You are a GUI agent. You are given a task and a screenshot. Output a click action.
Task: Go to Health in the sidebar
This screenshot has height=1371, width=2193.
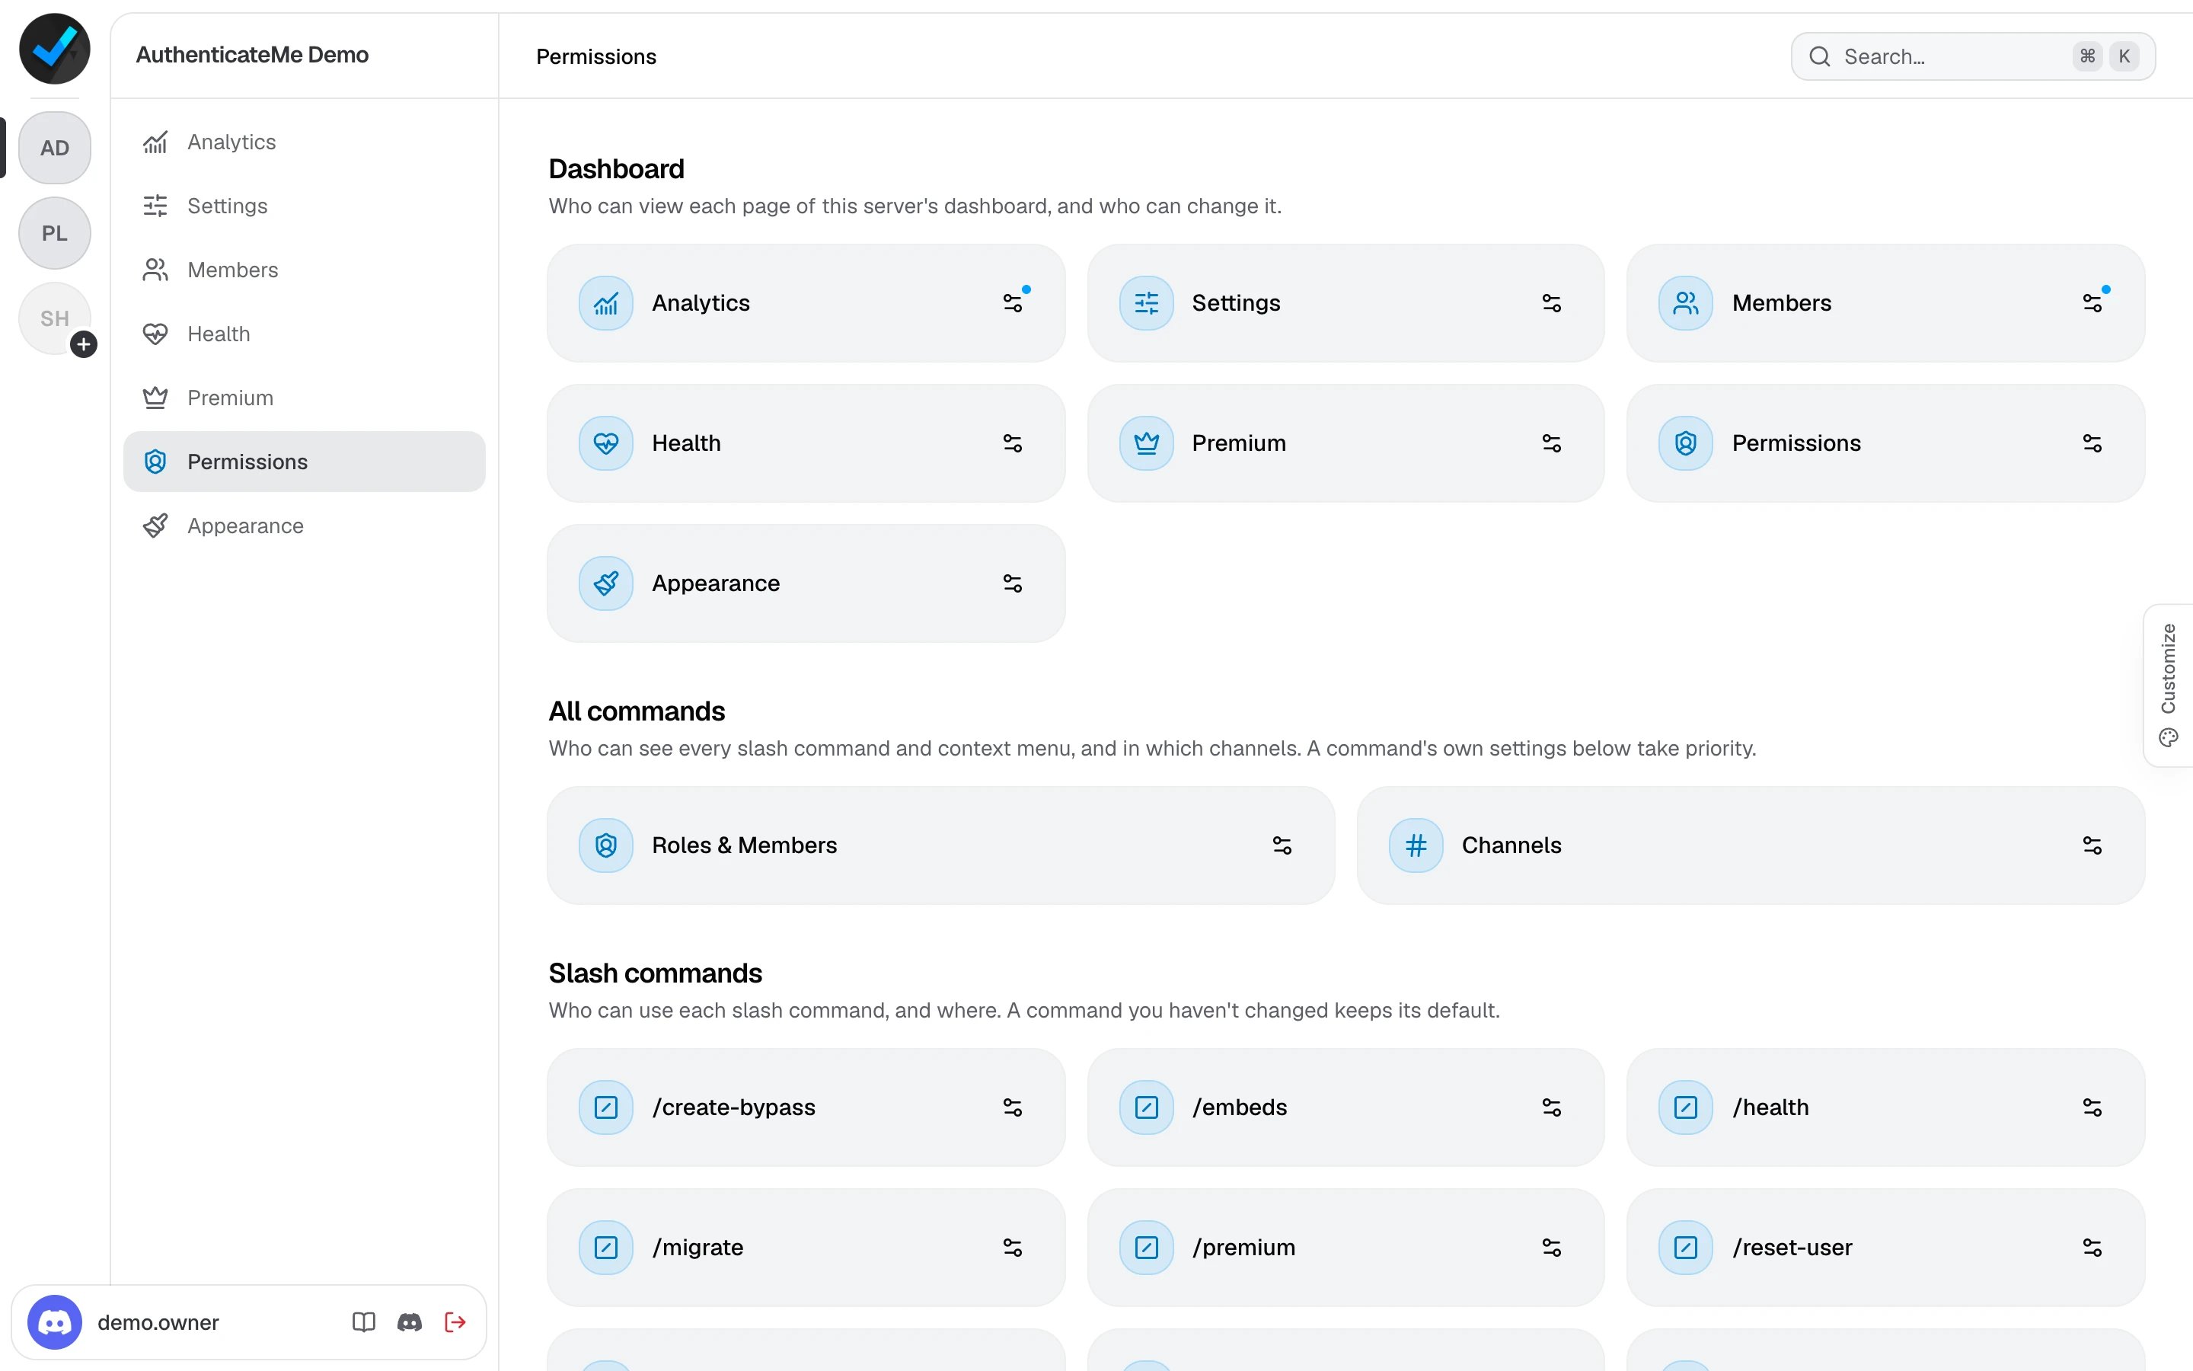305,334
